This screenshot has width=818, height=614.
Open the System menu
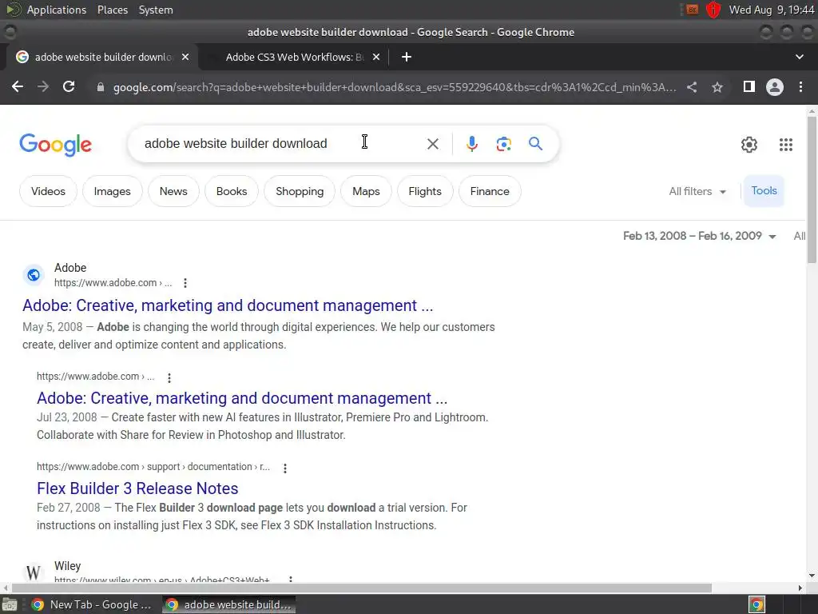coord(156,10)
